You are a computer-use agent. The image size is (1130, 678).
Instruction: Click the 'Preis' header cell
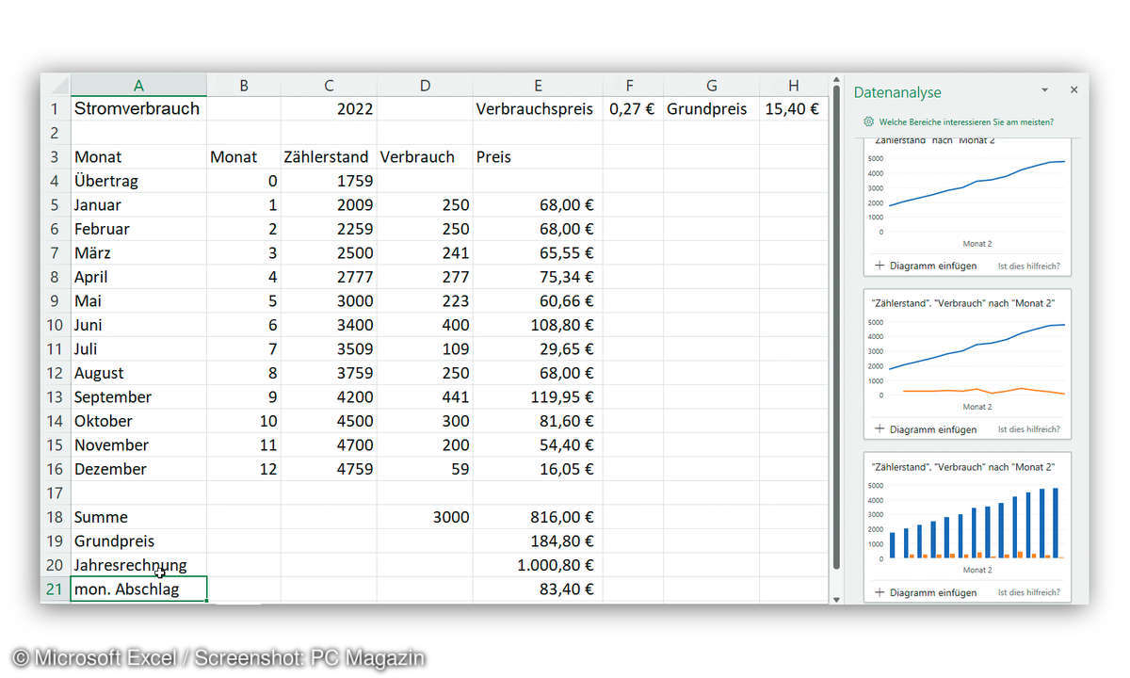point(538,156)
